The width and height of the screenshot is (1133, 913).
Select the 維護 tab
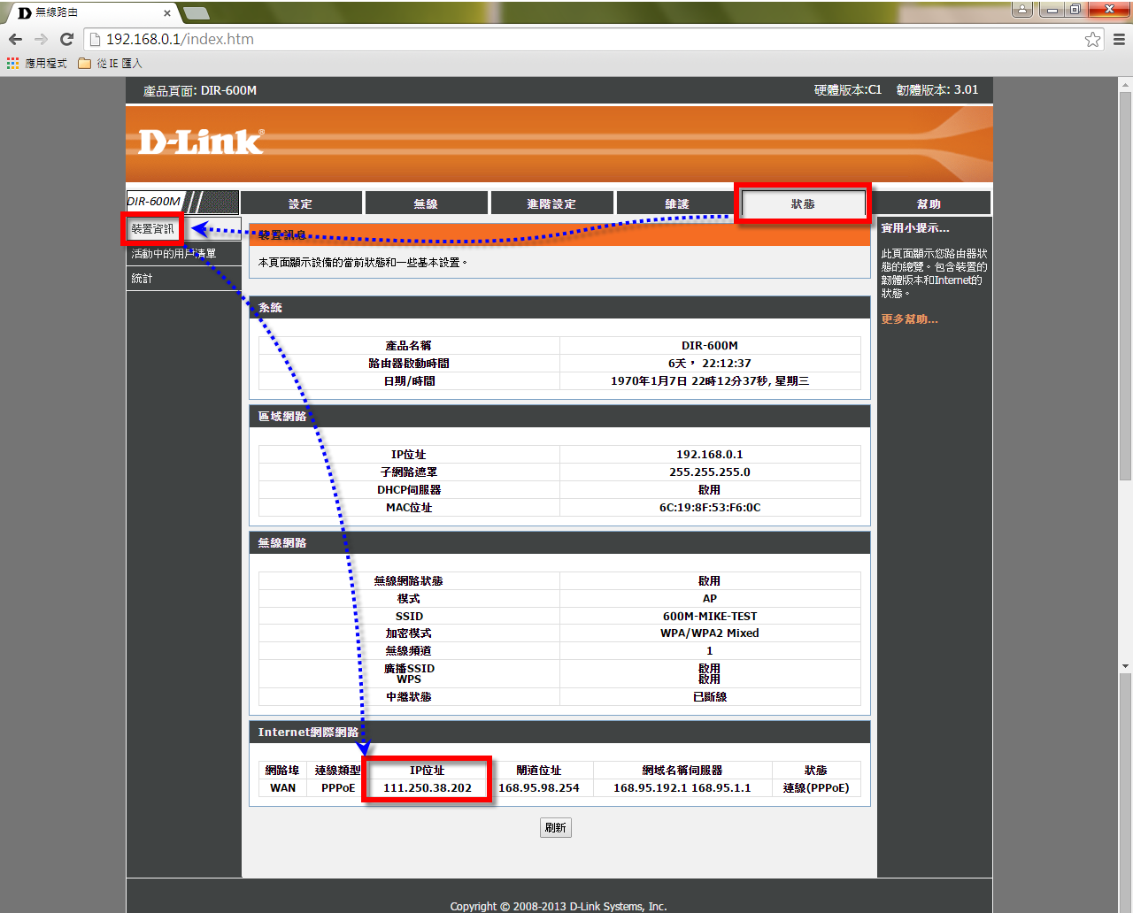[x=677, y=203]
